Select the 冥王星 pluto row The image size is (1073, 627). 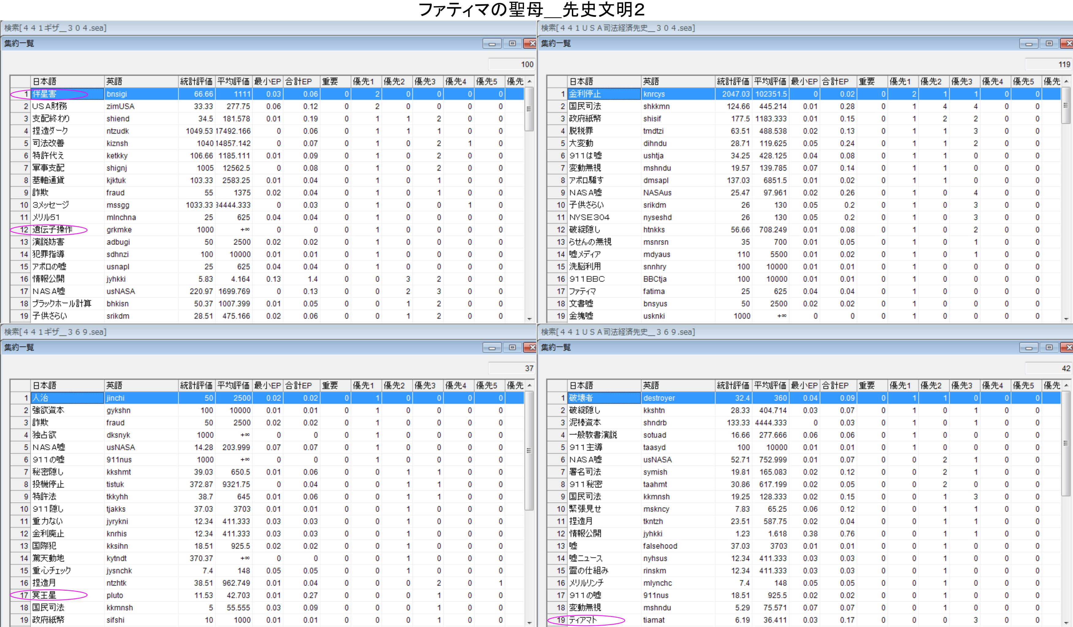[x=44, y=595]
